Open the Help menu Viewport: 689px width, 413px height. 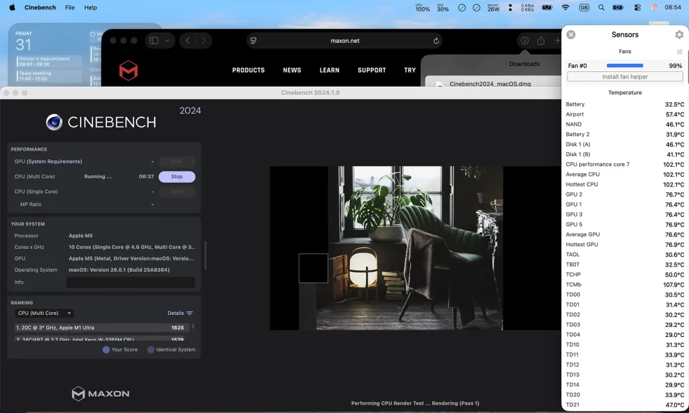(90, 7)
